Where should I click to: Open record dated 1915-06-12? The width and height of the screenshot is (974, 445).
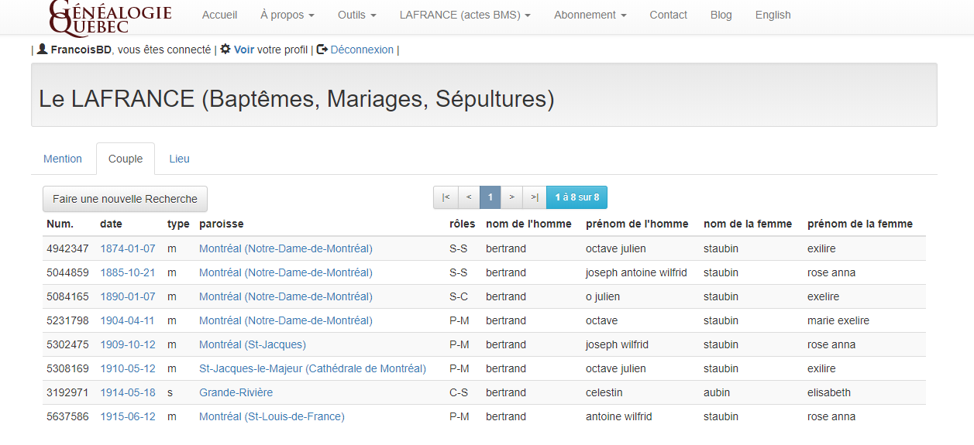128,416
